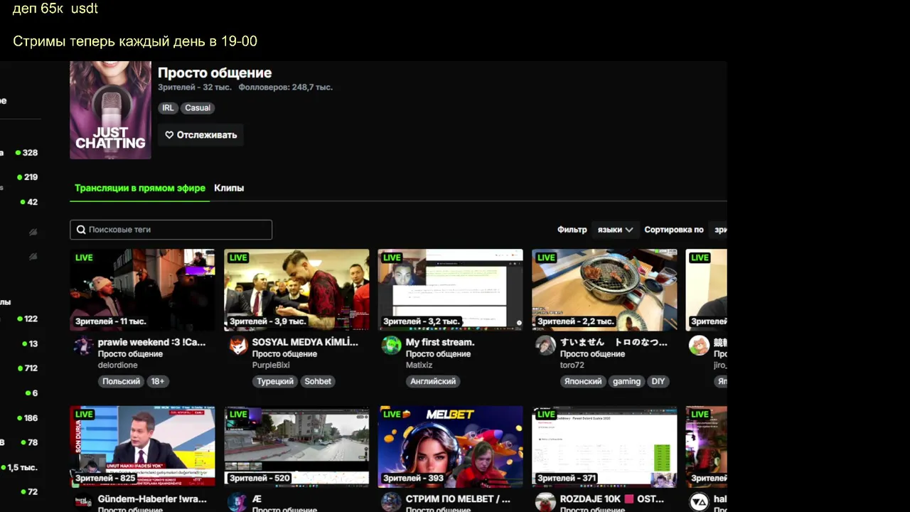This screenshot has width=910, height=512.
Task: Click the heart icon on Отслеживать button
Action: (x=169, y=135)
